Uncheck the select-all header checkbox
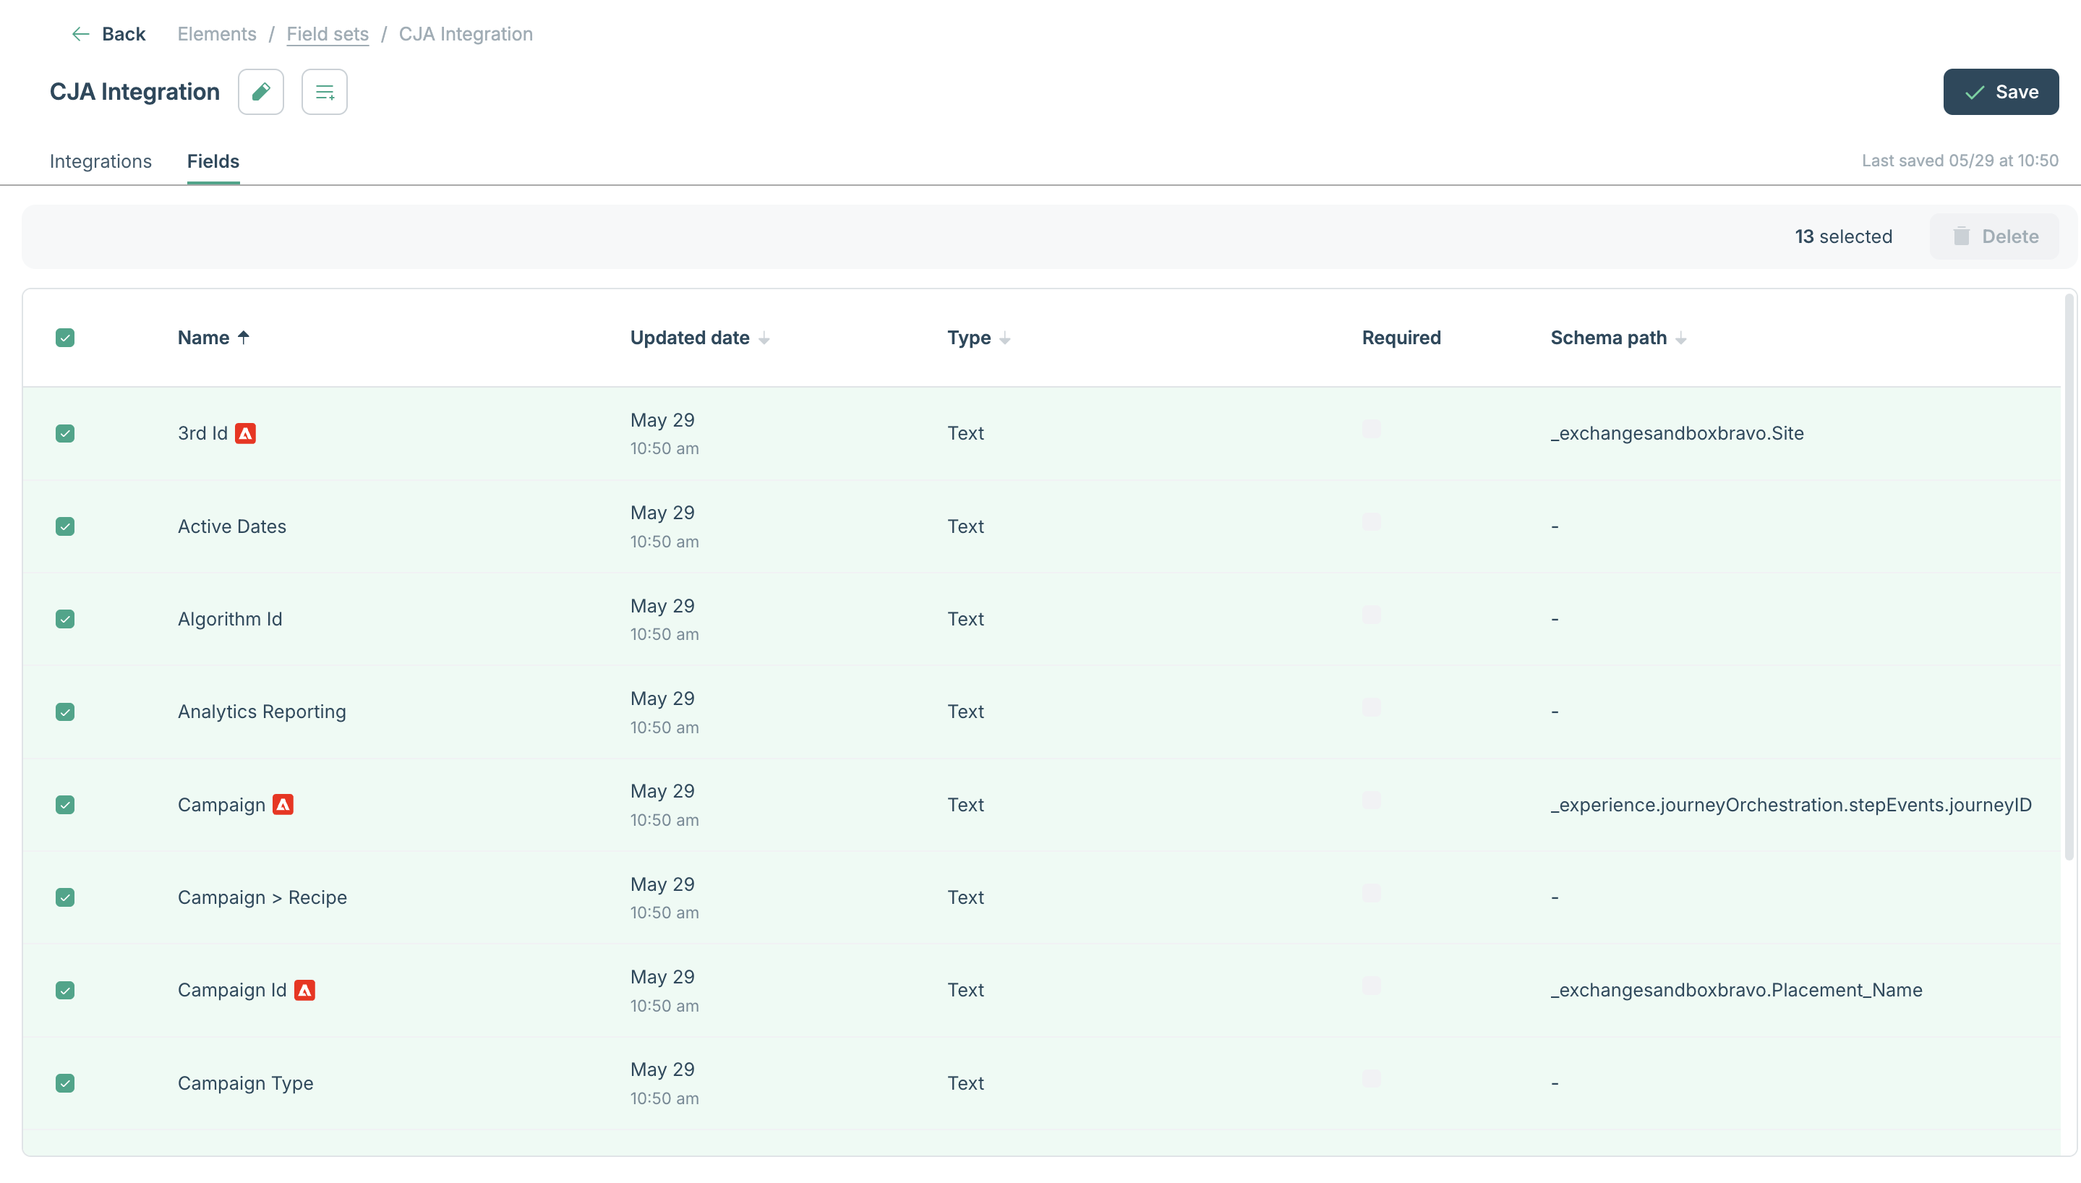The width and height of the screenshot is (2081, 1183). tap(65, 338)
